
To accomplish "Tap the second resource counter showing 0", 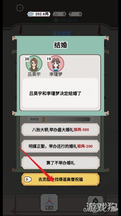I will pyautogui.click(x=59, y=14).
